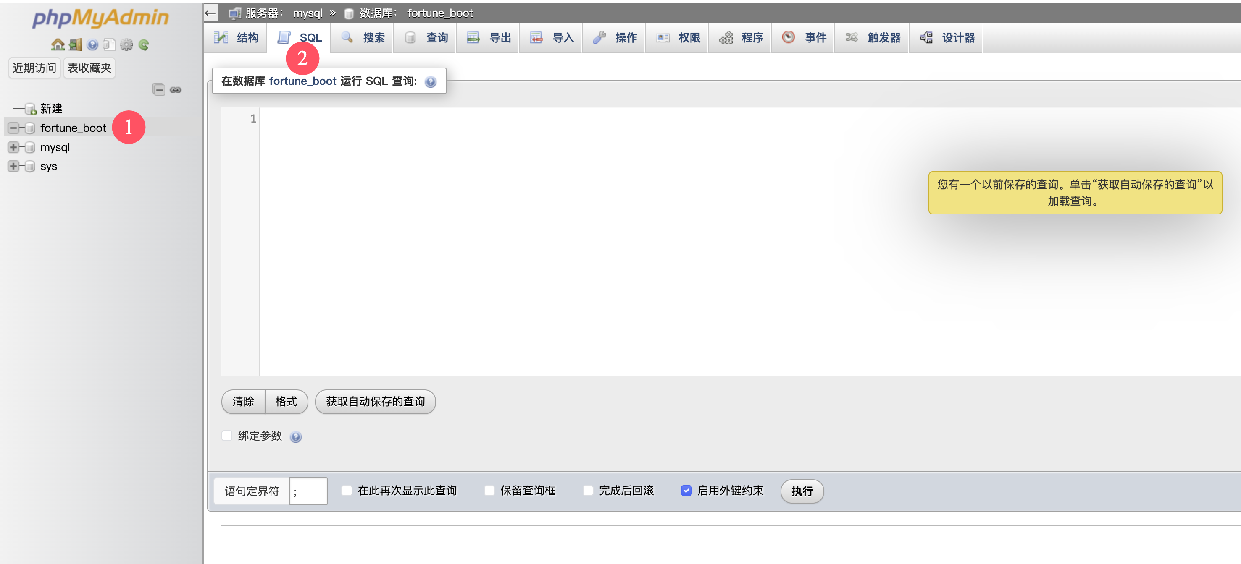1241x564 pixels.
Task: Expand the mysql database tree node
Action: point(13,147)
